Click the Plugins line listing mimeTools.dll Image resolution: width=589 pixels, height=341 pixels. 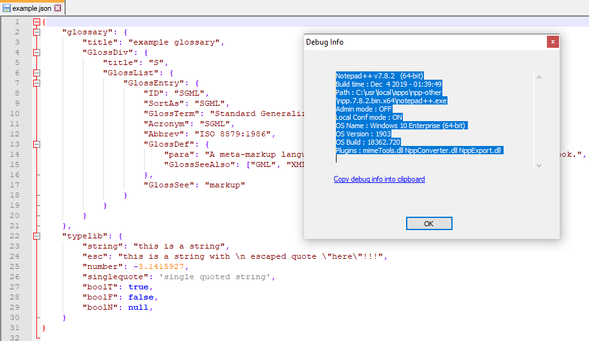[x=419, y=150]
